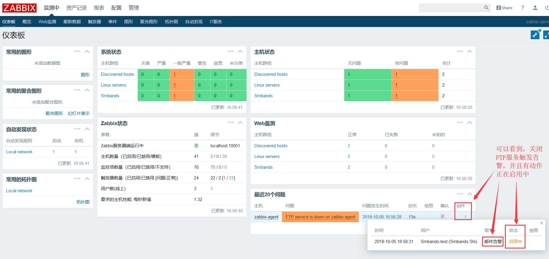
Task: Switch to the 事件 submenu tab
Action: tap(113, 21)
